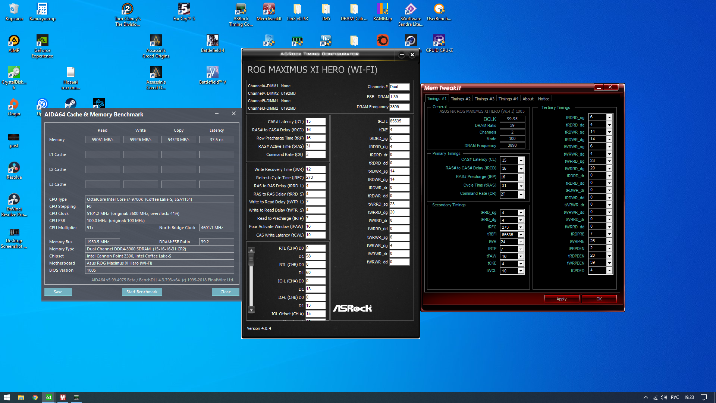Open the Windows Start menu

pyautogui.click(x=6, y=397)
